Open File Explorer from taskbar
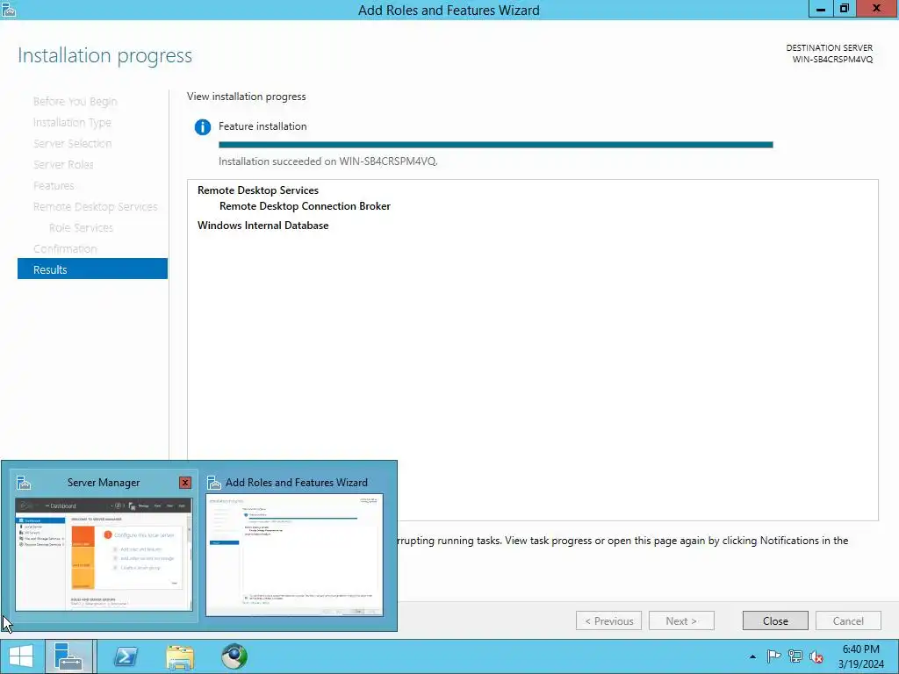The width and height of the screenshot is (899, 674). pos(180,656)
